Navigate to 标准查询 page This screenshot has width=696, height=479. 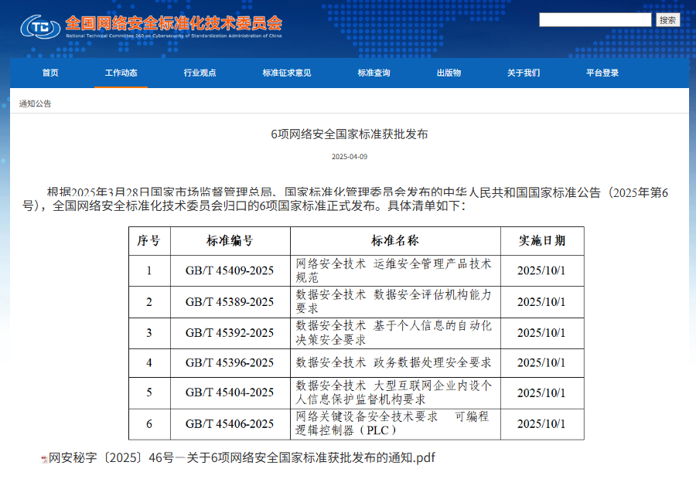point(374,73)
